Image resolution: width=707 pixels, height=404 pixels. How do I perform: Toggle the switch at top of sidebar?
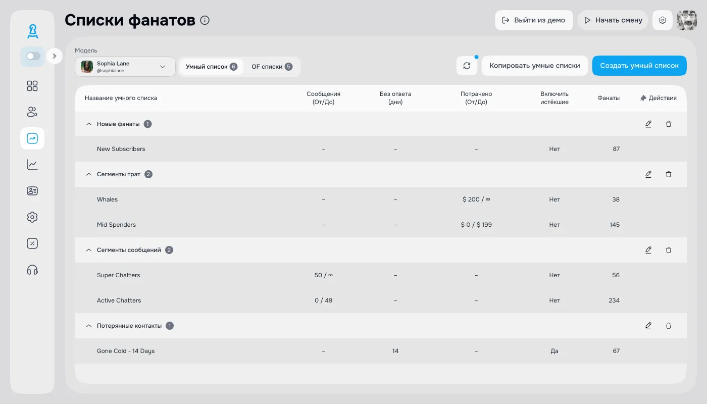pos(33,56)
